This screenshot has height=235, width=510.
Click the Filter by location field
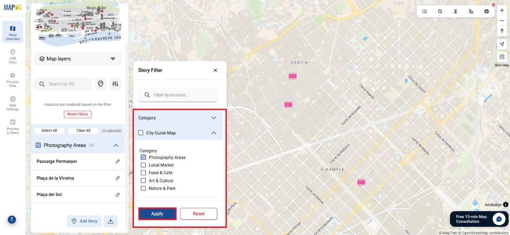click(178, 95)
